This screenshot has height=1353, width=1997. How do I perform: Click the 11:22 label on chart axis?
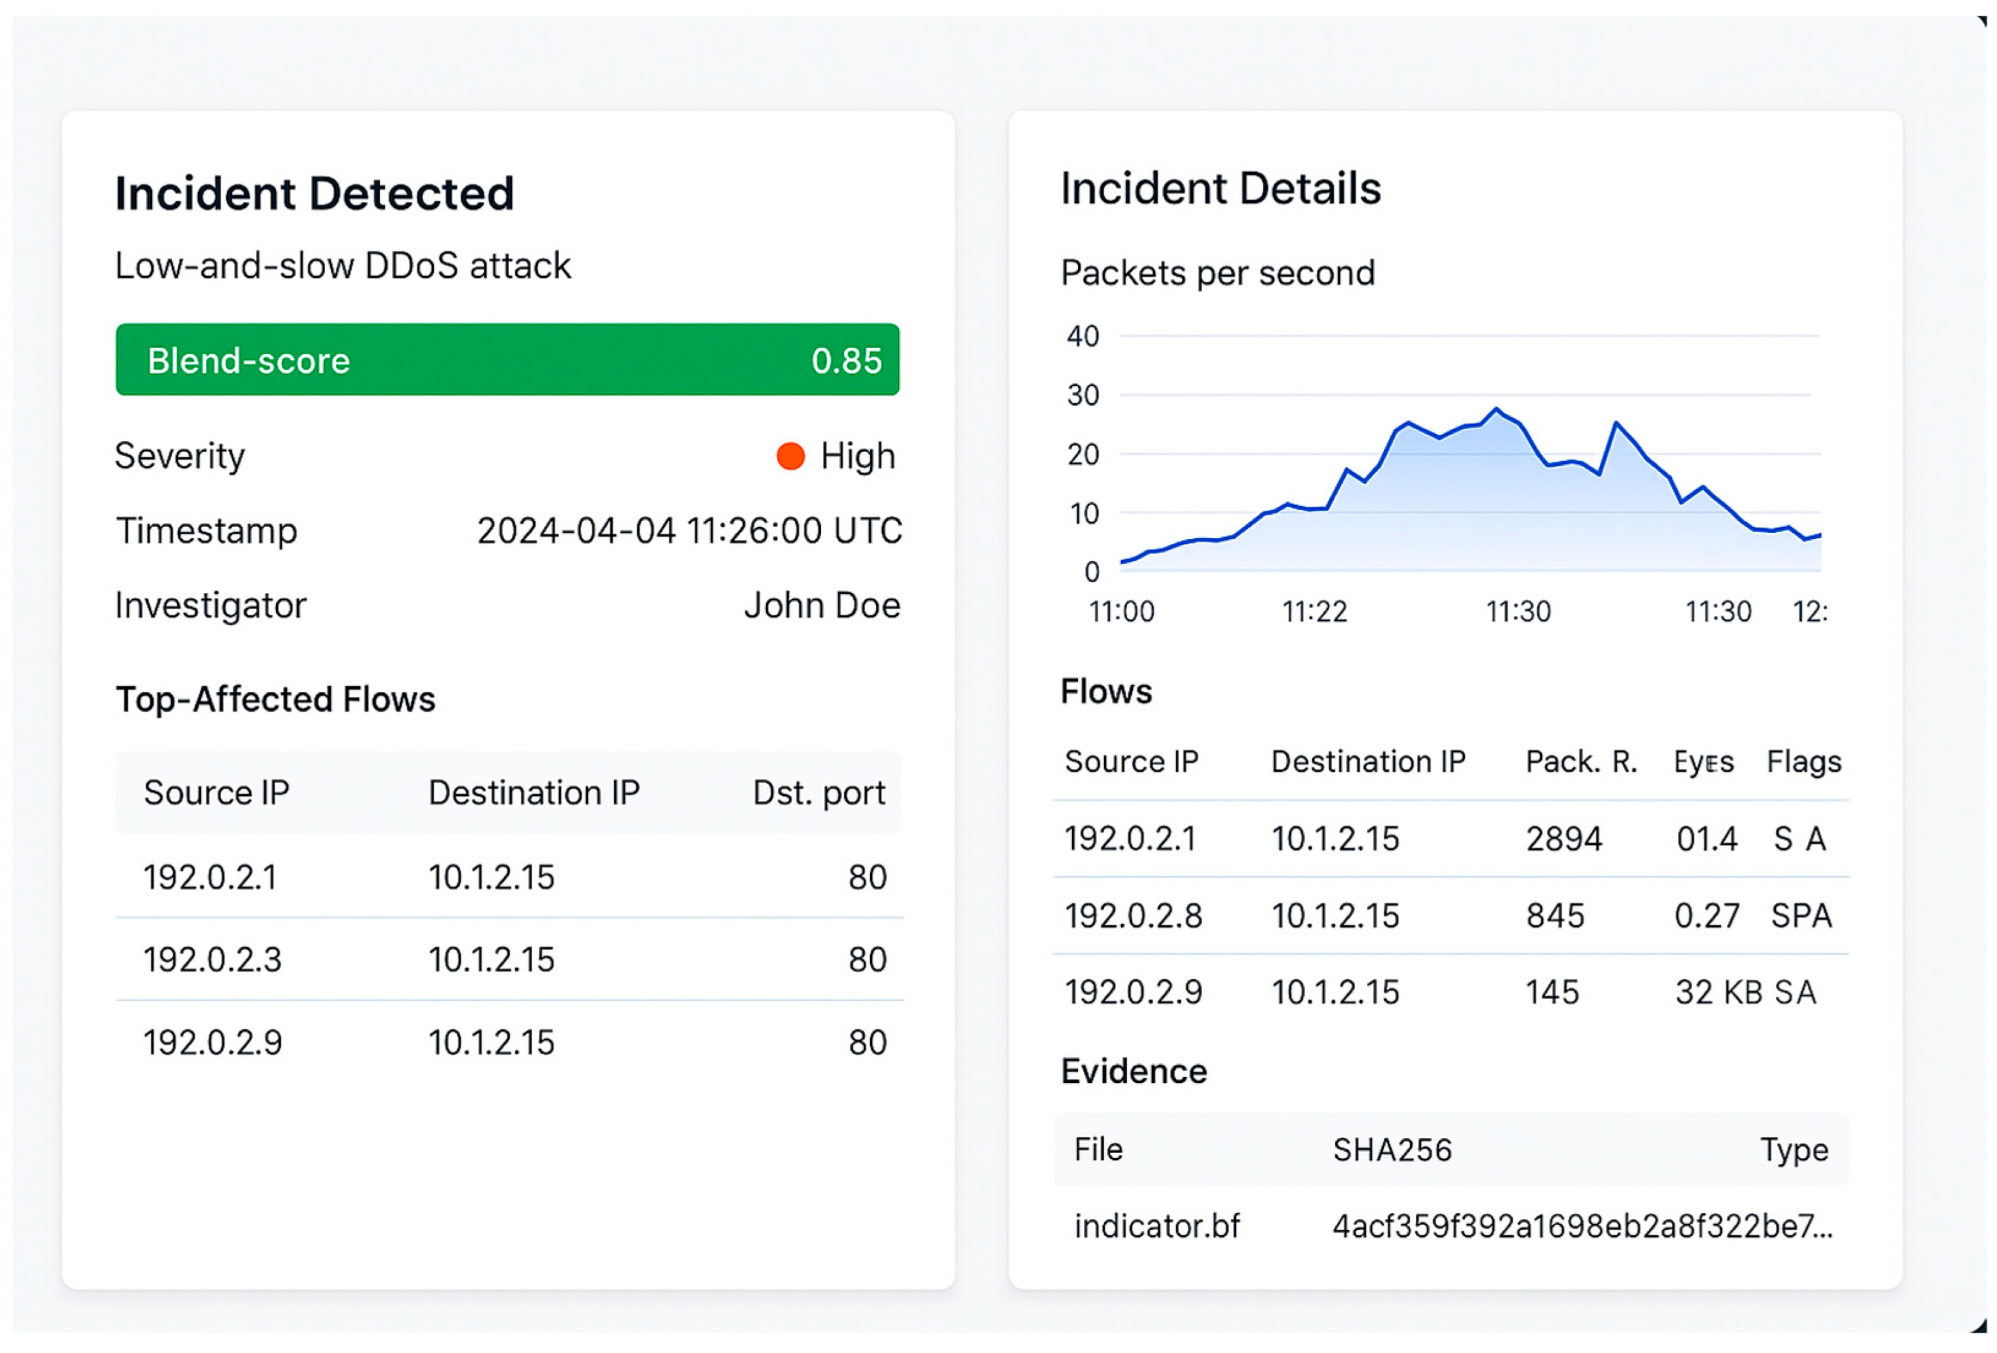tap(1314, 612)
